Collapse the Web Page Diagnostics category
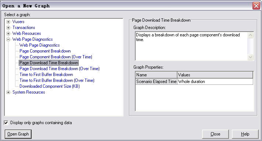The width and height of the screenshot is (262, 141). click(x=8, y=39)
